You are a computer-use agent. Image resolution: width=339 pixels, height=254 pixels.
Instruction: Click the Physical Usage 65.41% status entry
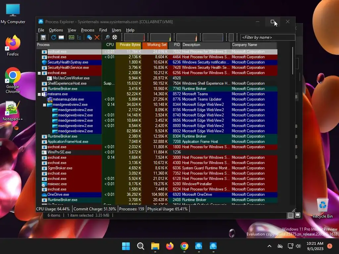[x=168, y=209]
